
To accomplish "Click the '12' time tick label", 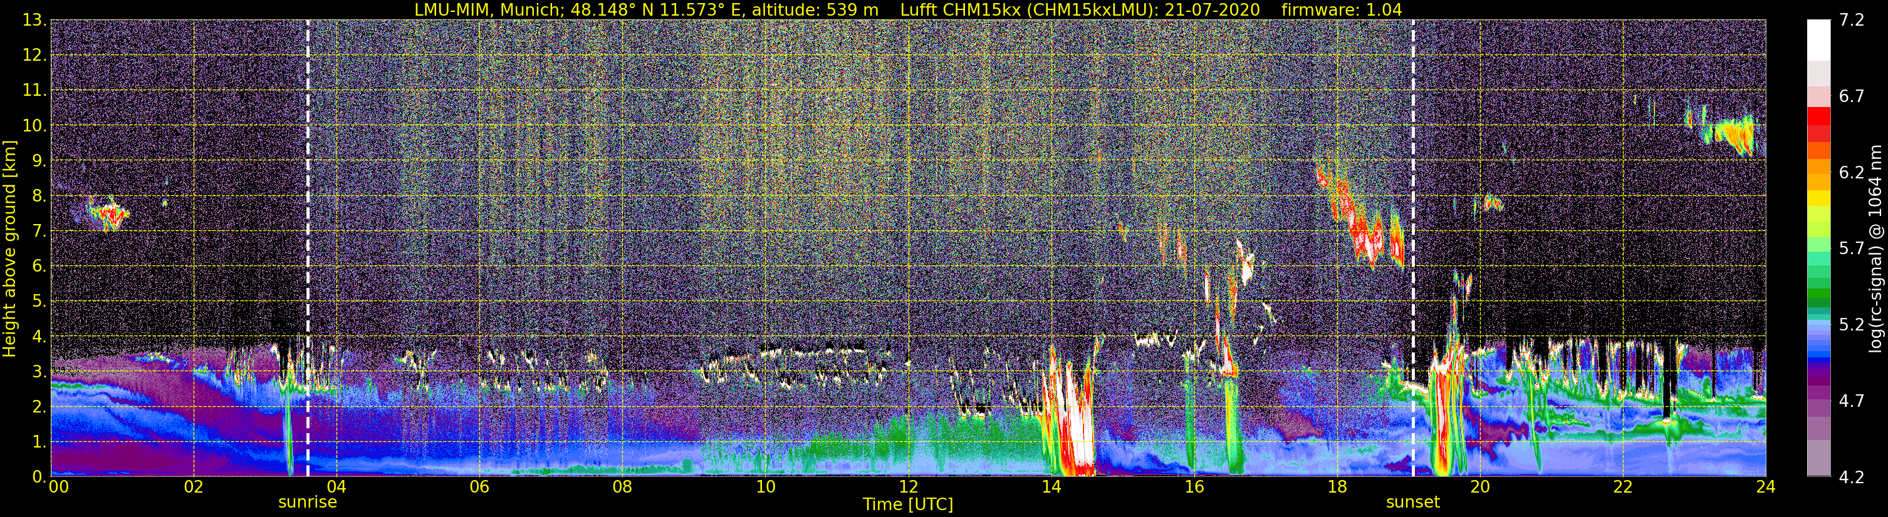I will click(908, 487).
